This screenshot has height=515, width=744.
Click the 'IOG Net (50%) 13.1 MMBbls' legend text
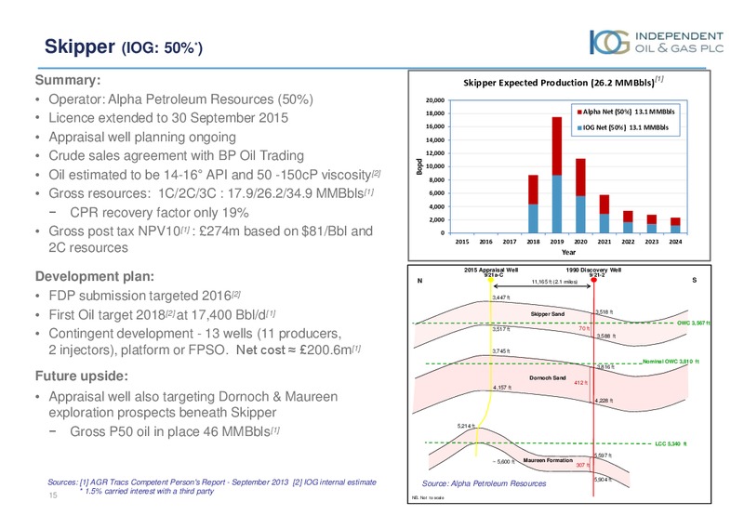coord(626,127)
